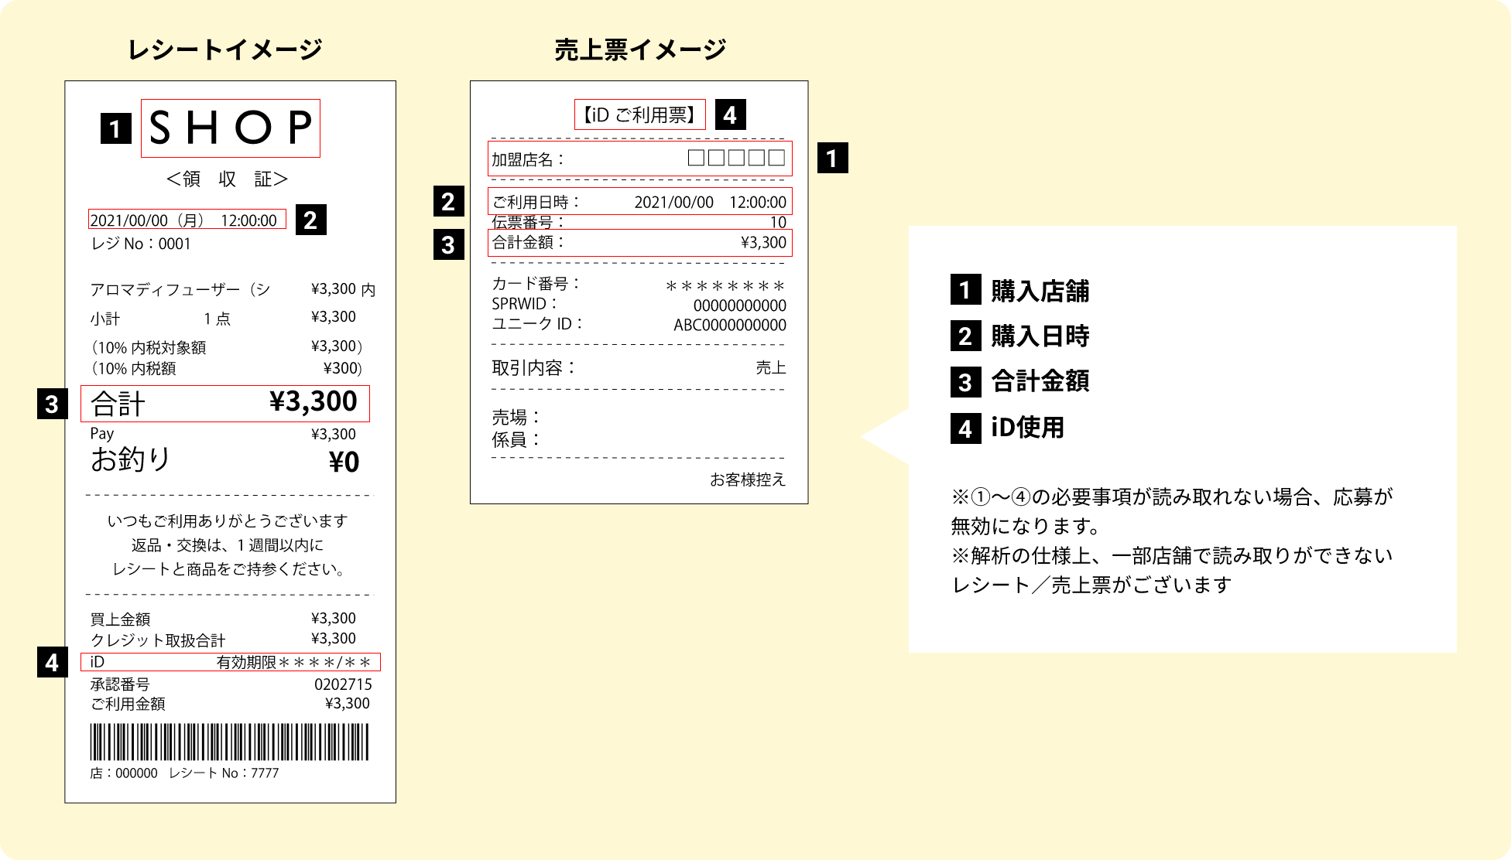Image resolution: width=1511 pixels, height=860 pixels.
Task: Click the (10% 内税額 ¥300 line
Action: [x=226, y=368]
